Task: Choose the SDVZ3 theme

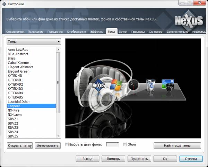Action: (x=32, y=128)
